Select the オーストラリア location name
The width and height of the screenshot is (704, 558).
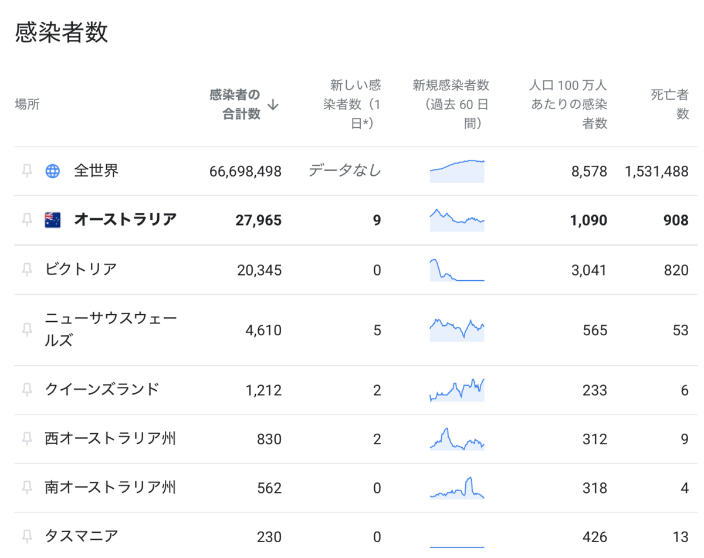(x=126, y=220)
